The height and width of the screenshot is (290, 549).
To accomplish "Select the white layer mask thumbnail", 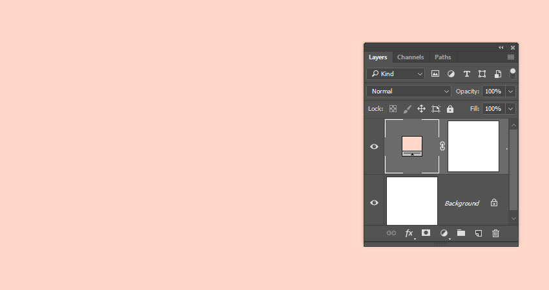I will coord(473,146).
